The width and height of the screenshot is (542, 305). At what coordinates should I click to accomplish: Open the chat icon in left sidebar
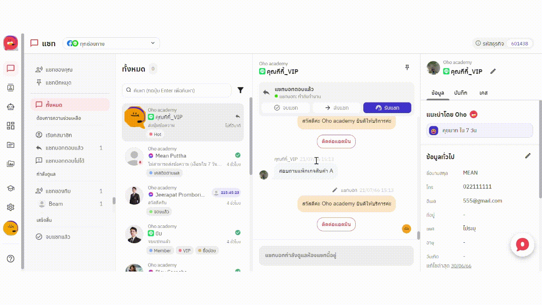tap(11, 69)
